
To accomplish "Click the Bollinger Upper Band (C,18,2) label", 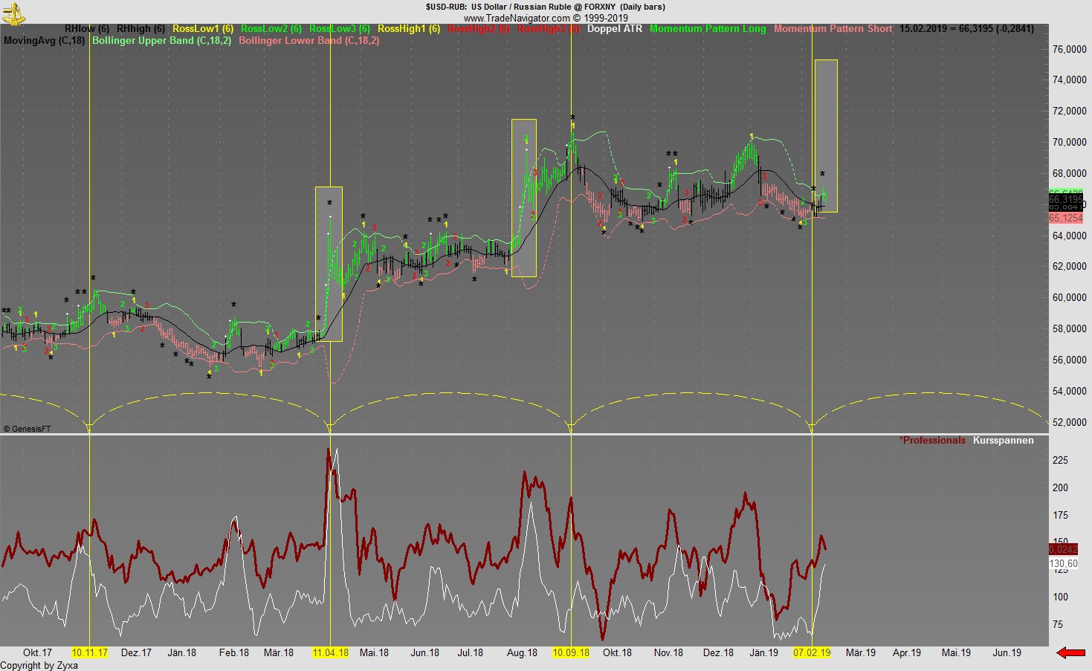I will [161, 41].
